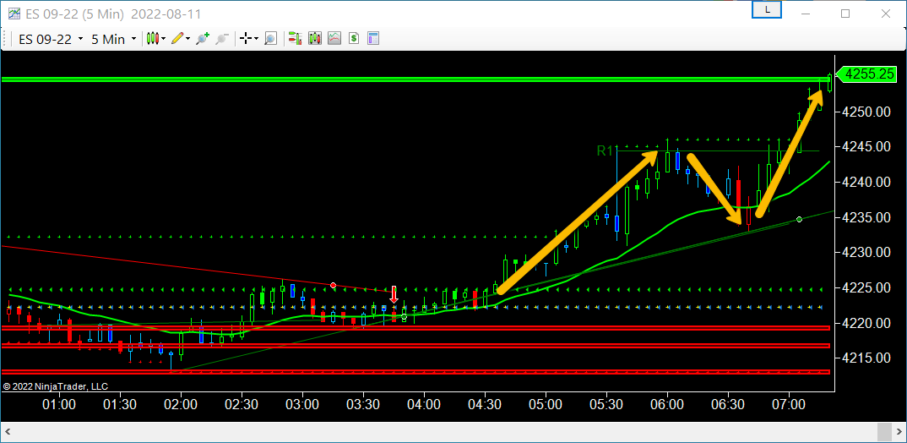Click the zoom frame window icon

click(x=270, y=39)
